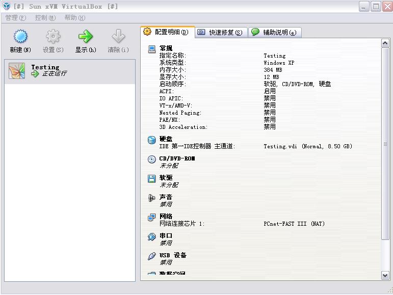Screen dimensions: 393x295
Task: Click the 正在运行 status text
Action: pyautogui.click(x=54, y=74)
